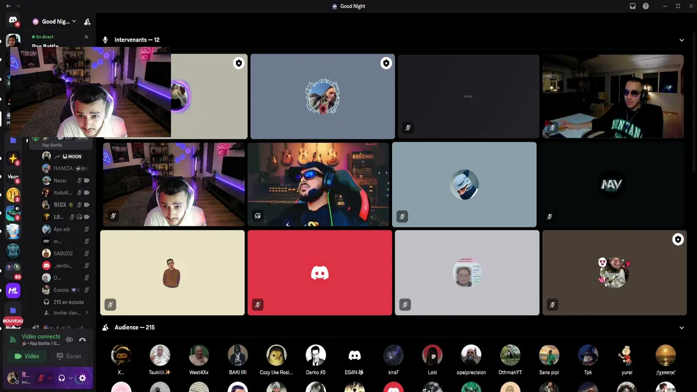This screenshot has height=392, width=697.
Task: Open the purple HL server icon
Action: pyautogui.click(x=13, y=291)
